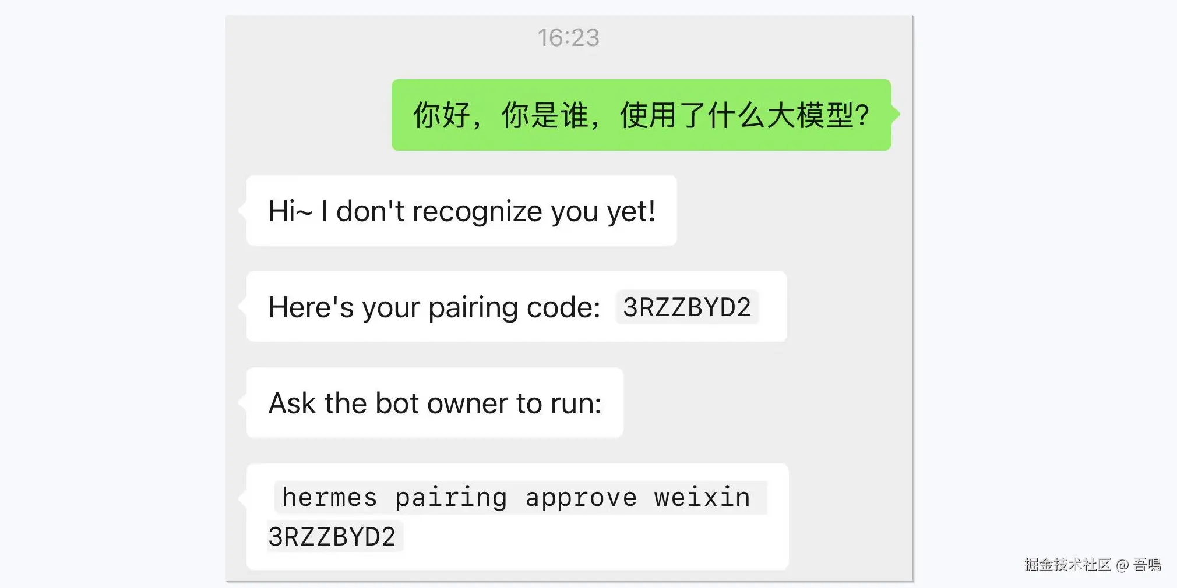Open the 掘金技术社区 watermark link

[1068, 564]
